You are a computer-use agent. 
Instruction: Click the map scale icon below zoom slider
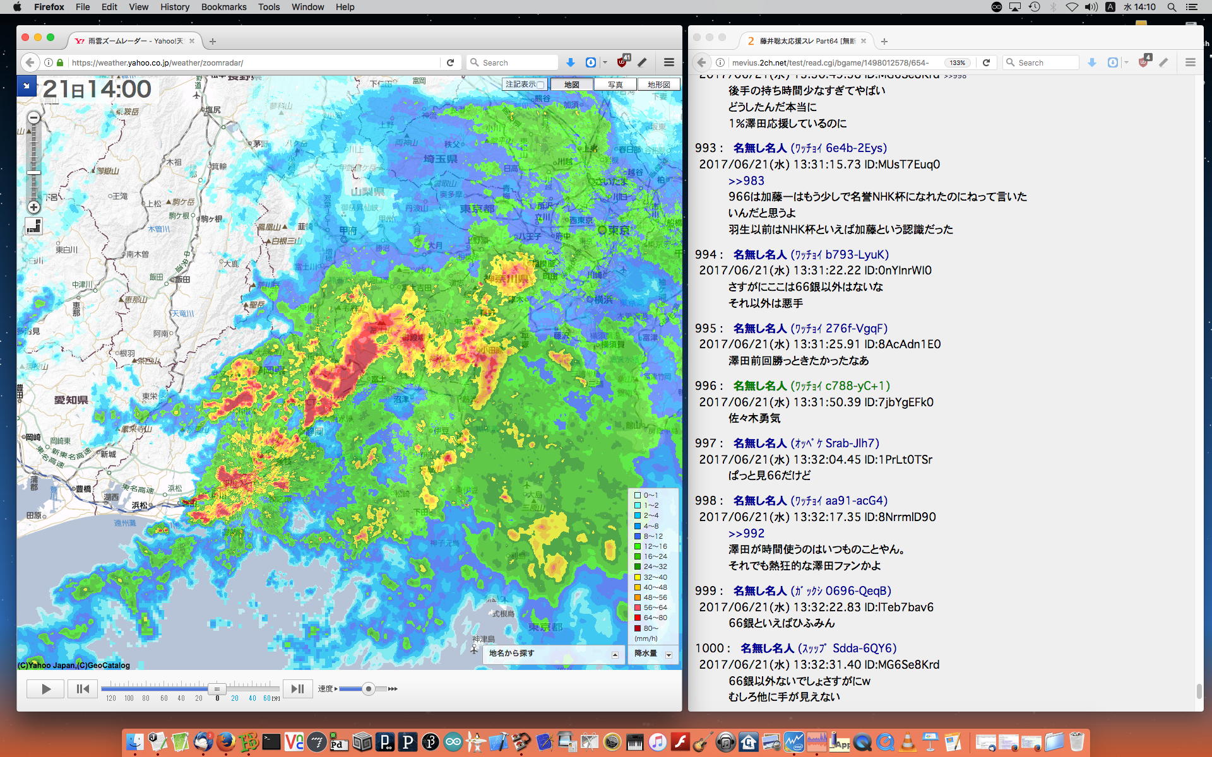pos(34,226)
